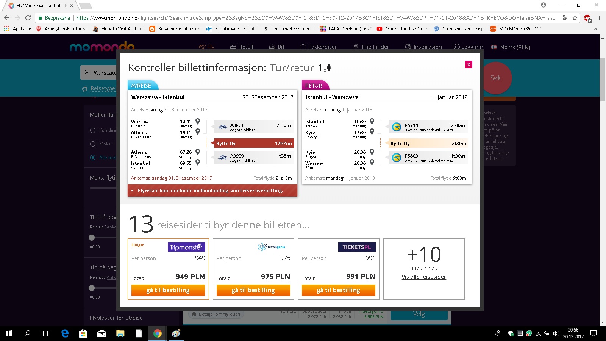Click the Logg inn link

click(469, 47)
